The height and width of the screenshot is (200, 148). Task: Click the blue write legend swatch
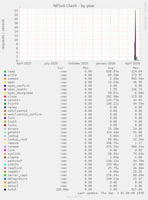[x=5, y=75]
